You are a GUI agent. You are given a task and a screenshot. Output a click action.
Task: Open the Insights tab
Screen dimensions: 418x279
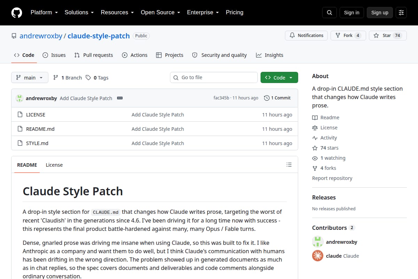click(270, 55)
